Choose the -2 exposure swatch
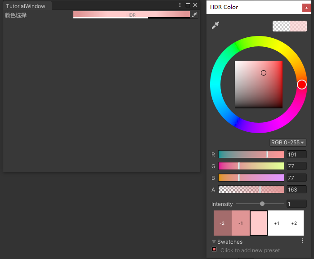 click(x=223, y=223)
